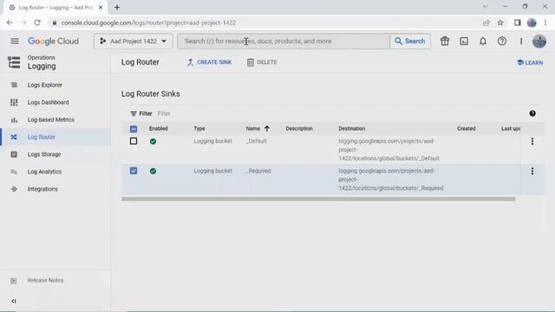555x312 pixels.
Task: Uncheck the _Required sink checkbox
Action: pos(134,171)
